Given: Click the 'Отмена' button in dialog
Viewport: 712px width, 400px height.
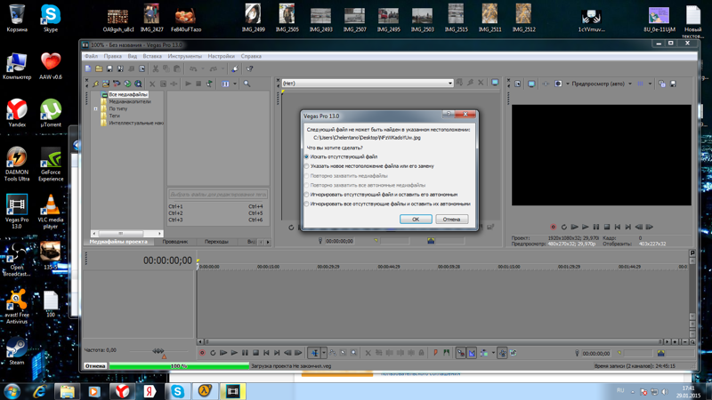Looking at the screenshot, I should tap(451, 219).
